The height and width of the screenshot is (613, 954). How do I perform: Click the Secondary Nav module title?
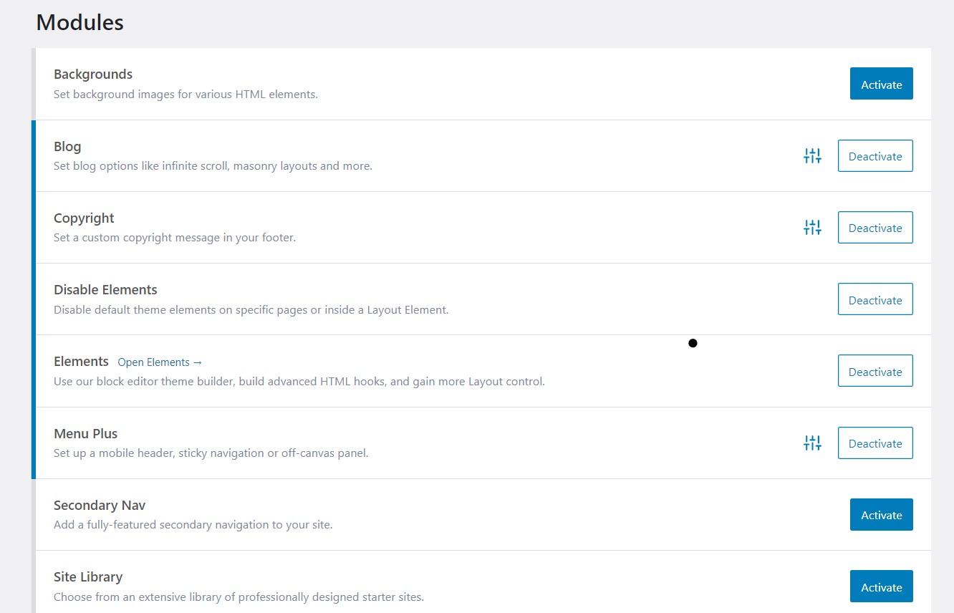[x=99, y=505]
